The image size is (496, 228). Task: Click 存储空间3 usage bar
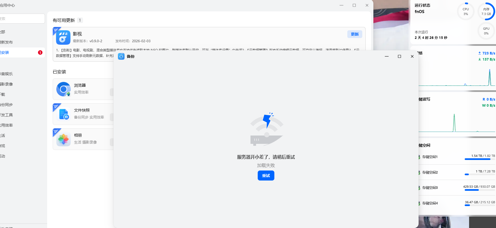coord(480,190)
